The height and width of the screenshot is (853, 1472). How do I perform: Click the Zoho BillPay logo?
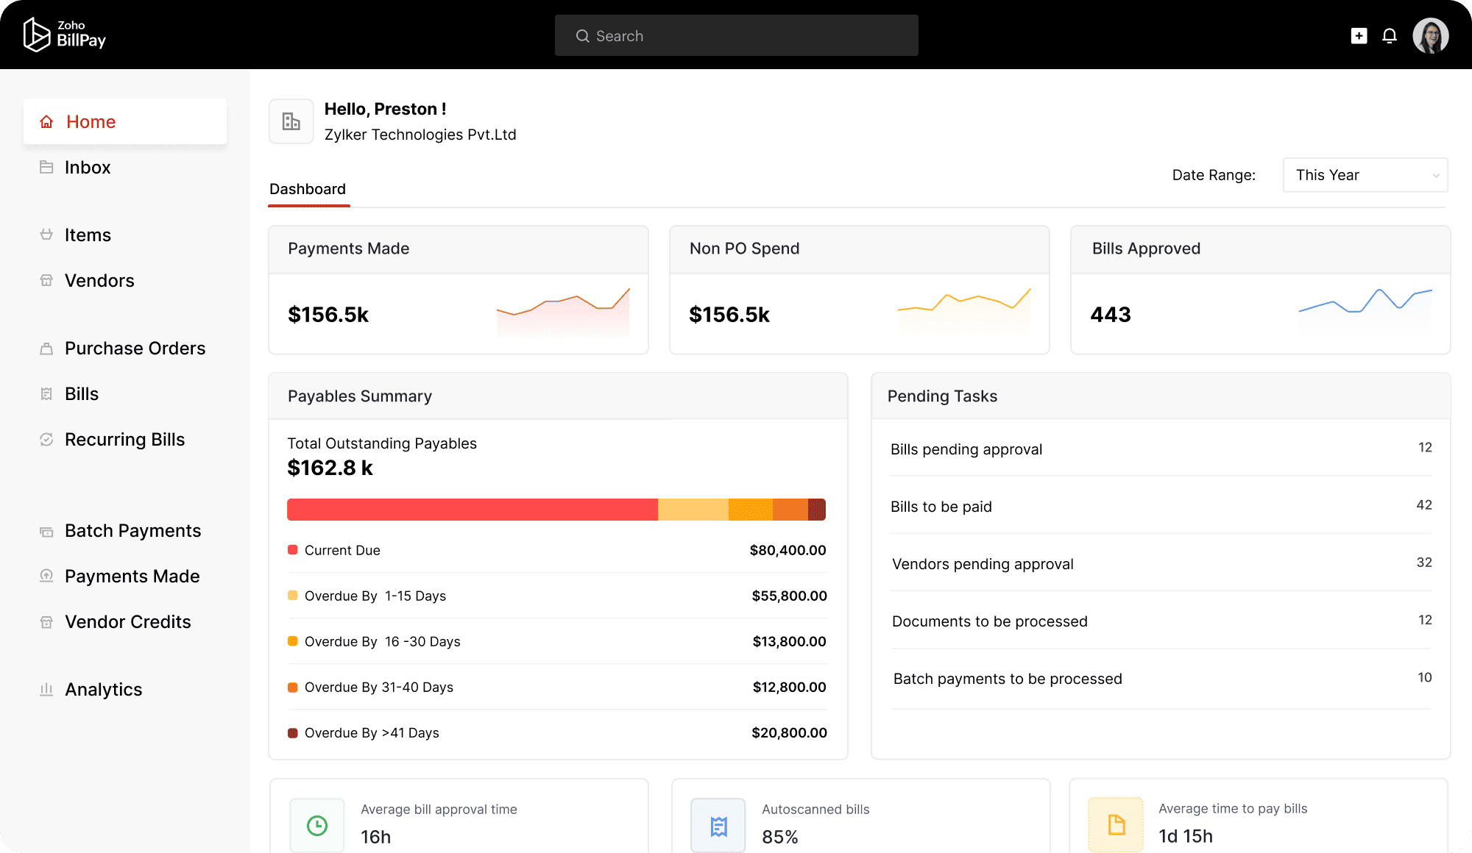[65, 34]
